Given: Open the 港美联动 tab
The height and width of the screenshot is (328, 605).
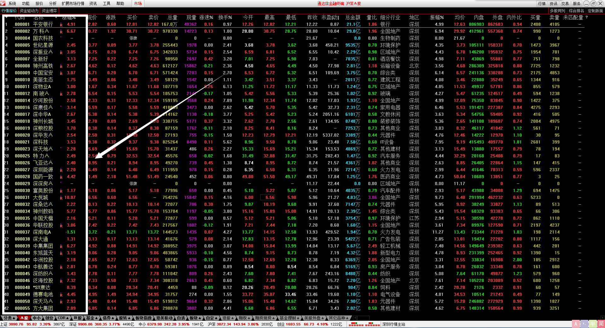Looking at the screenshot, I should (x=164, y=318).
